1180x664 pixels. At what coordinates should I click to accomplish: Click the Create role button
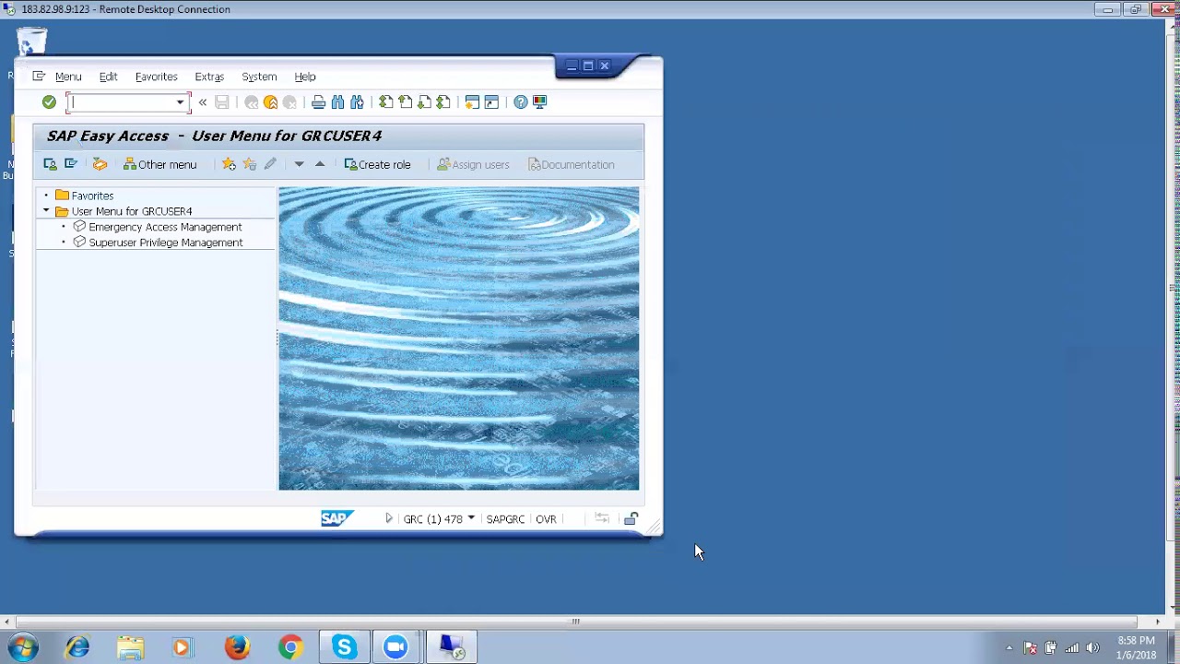click(377, 164)
